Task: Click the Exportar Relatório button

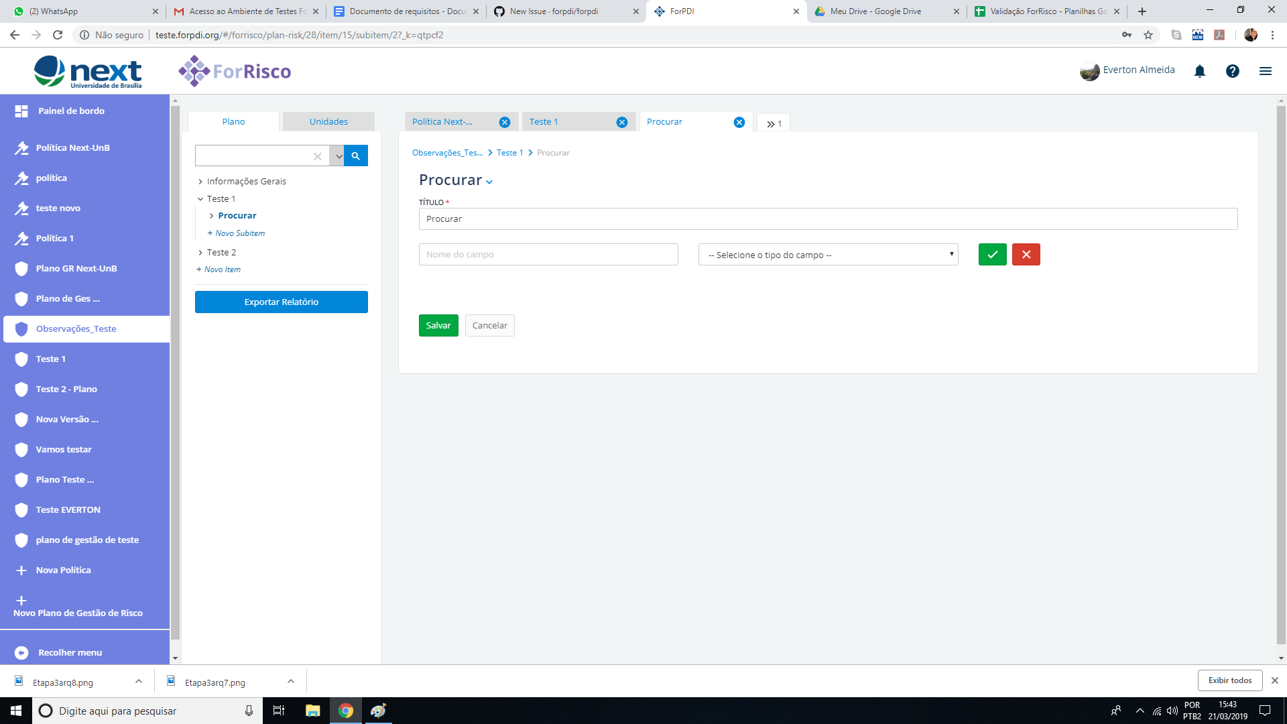Action: 282,302
